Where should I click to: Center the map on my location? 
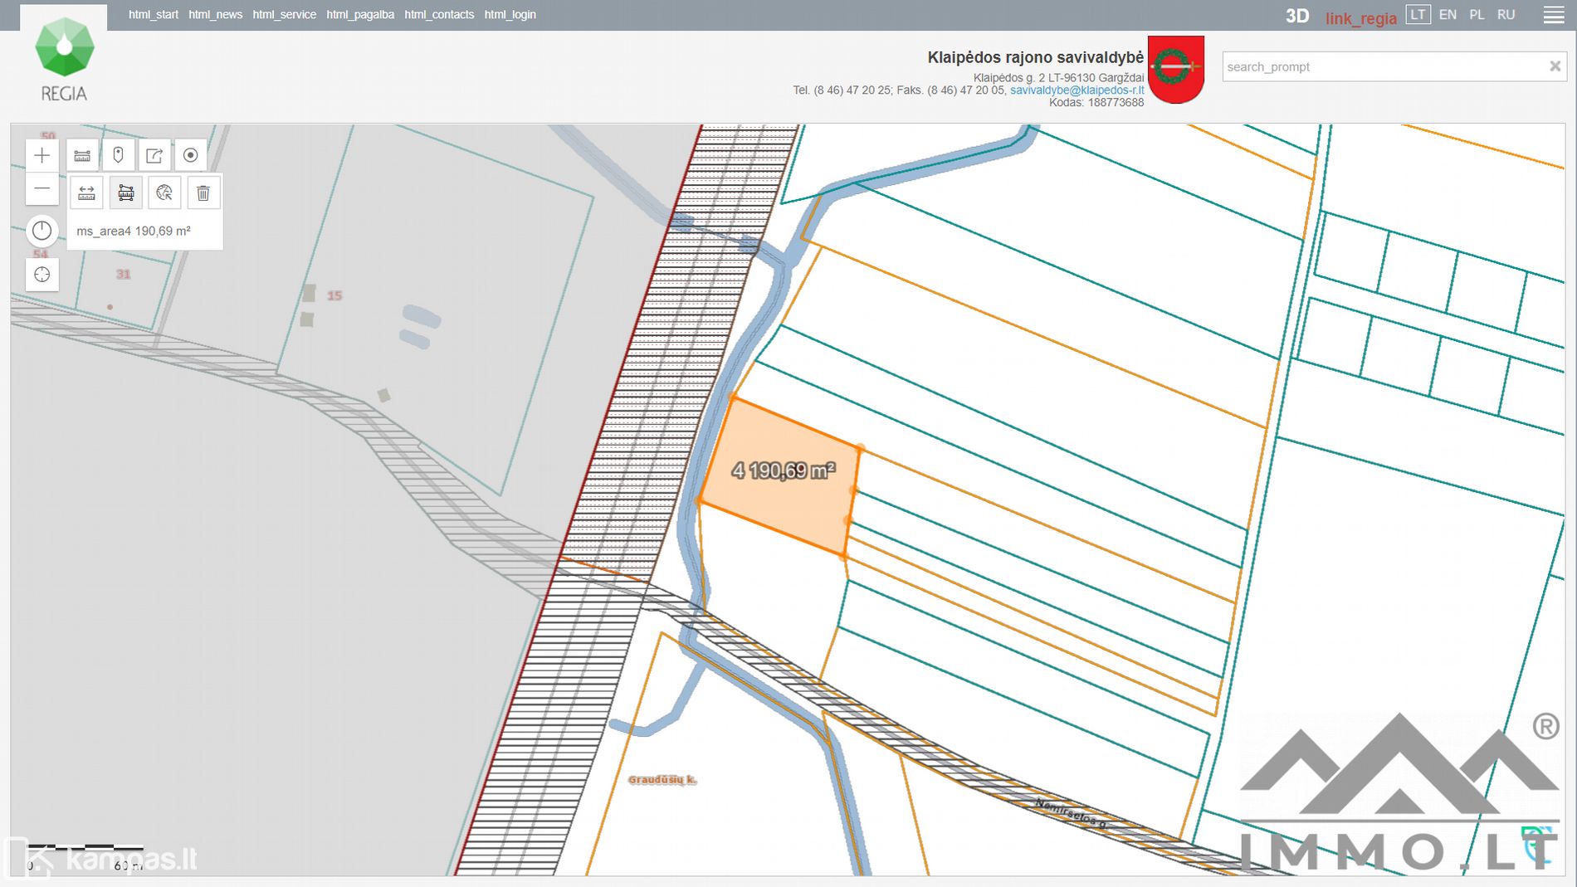[42, 275]
